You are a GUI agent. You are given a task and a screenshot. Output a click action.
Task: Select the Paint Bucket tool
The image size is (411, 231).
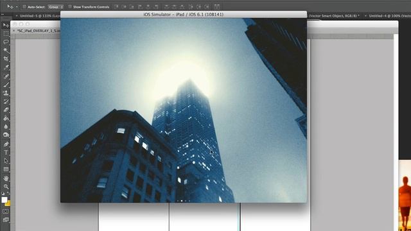click(x=6, y=118)
